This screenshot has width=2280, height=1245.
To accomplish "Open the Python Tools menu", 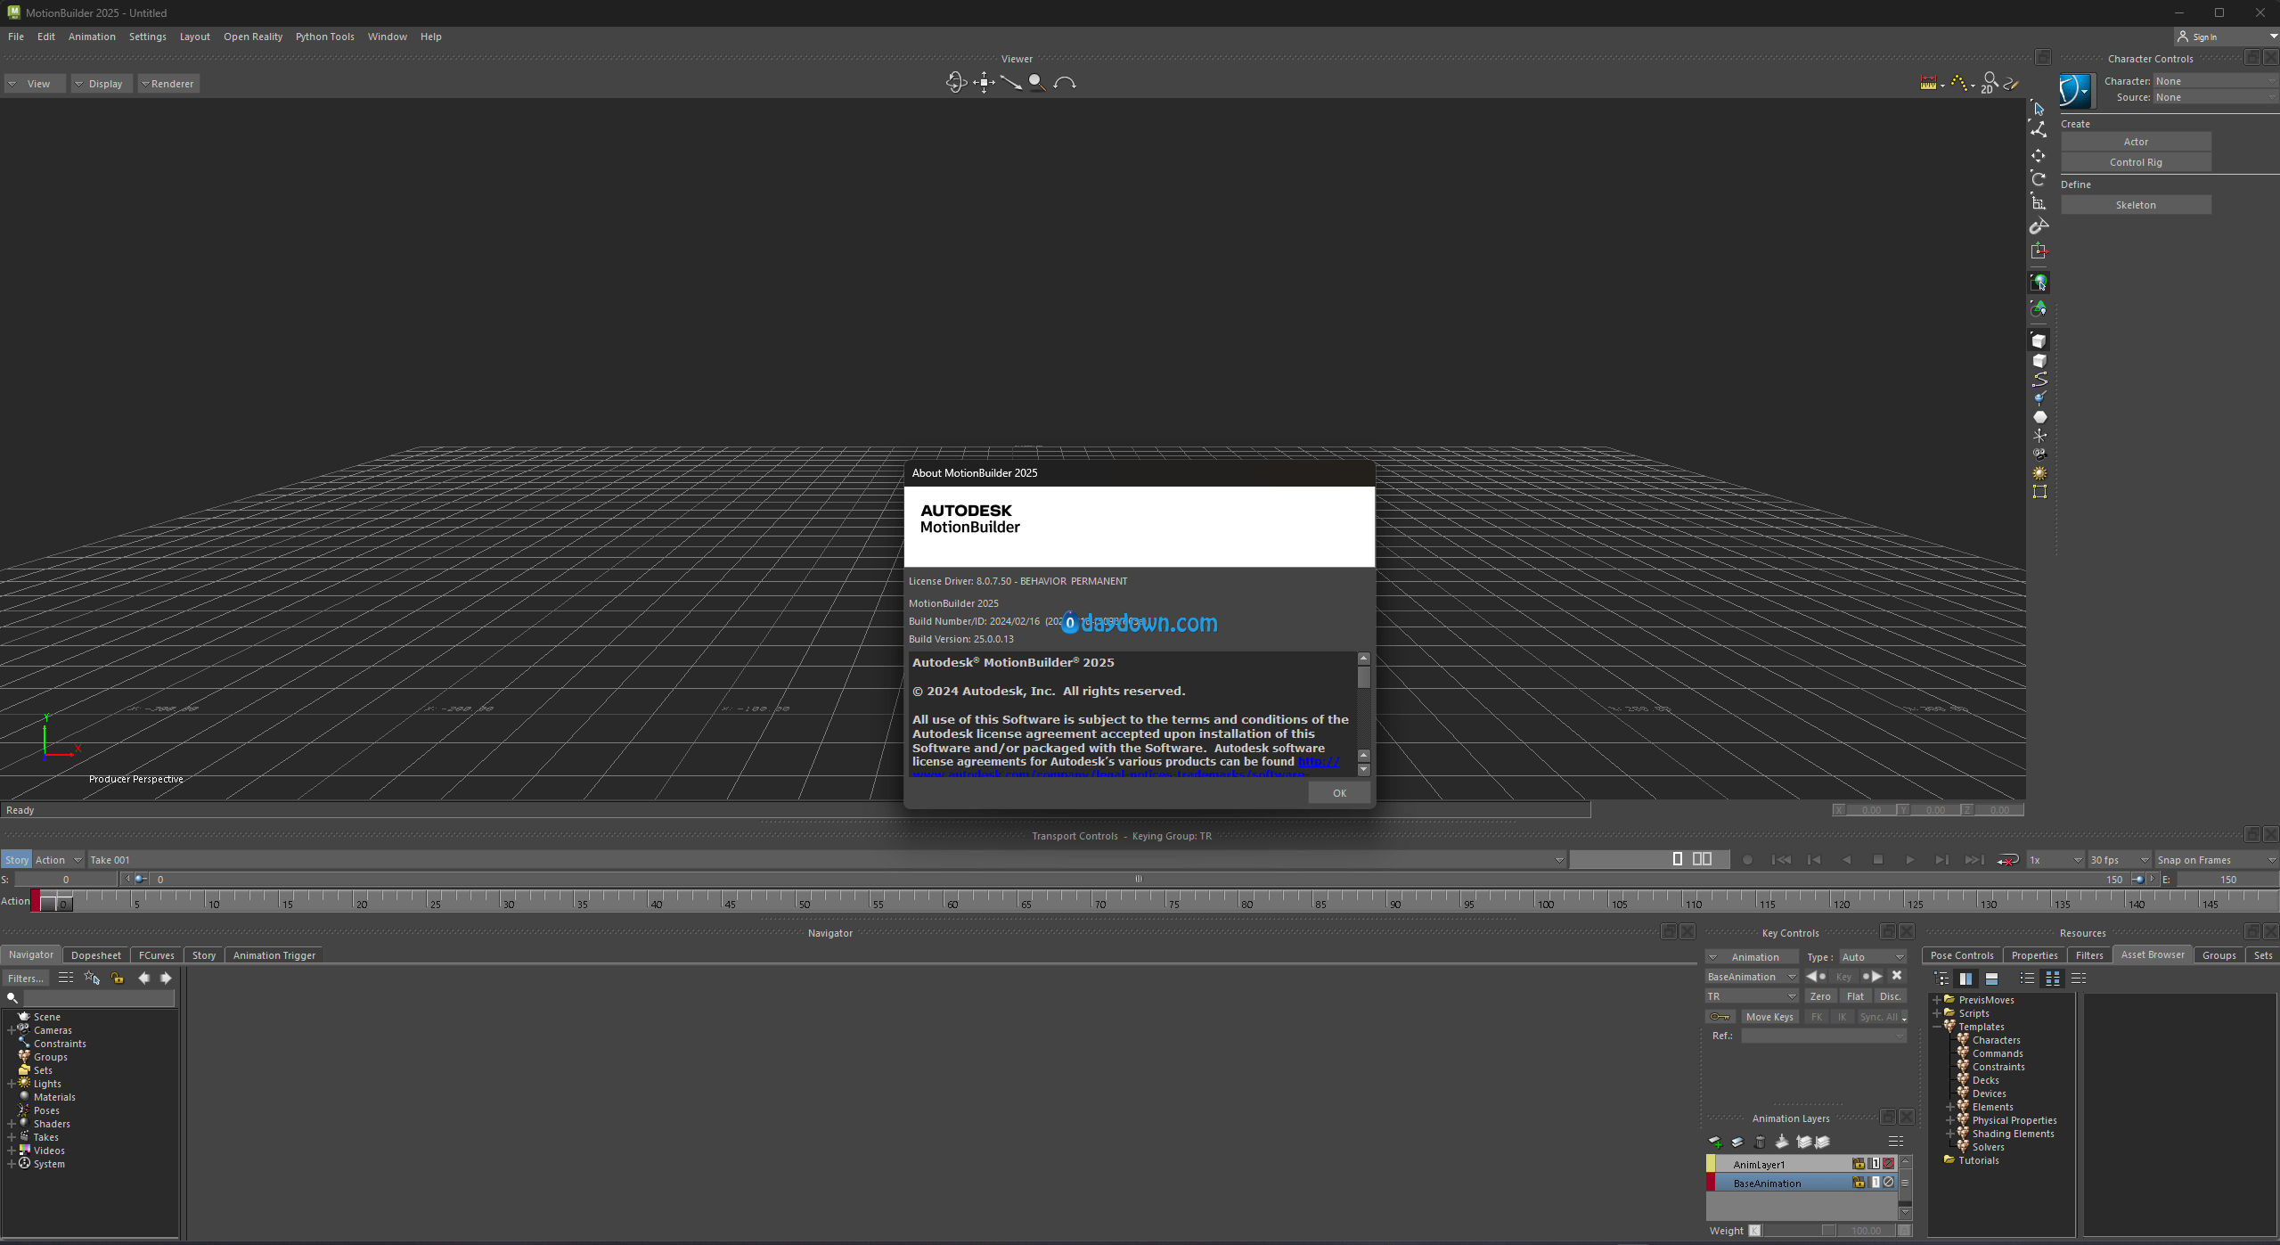I will [324, 37].
